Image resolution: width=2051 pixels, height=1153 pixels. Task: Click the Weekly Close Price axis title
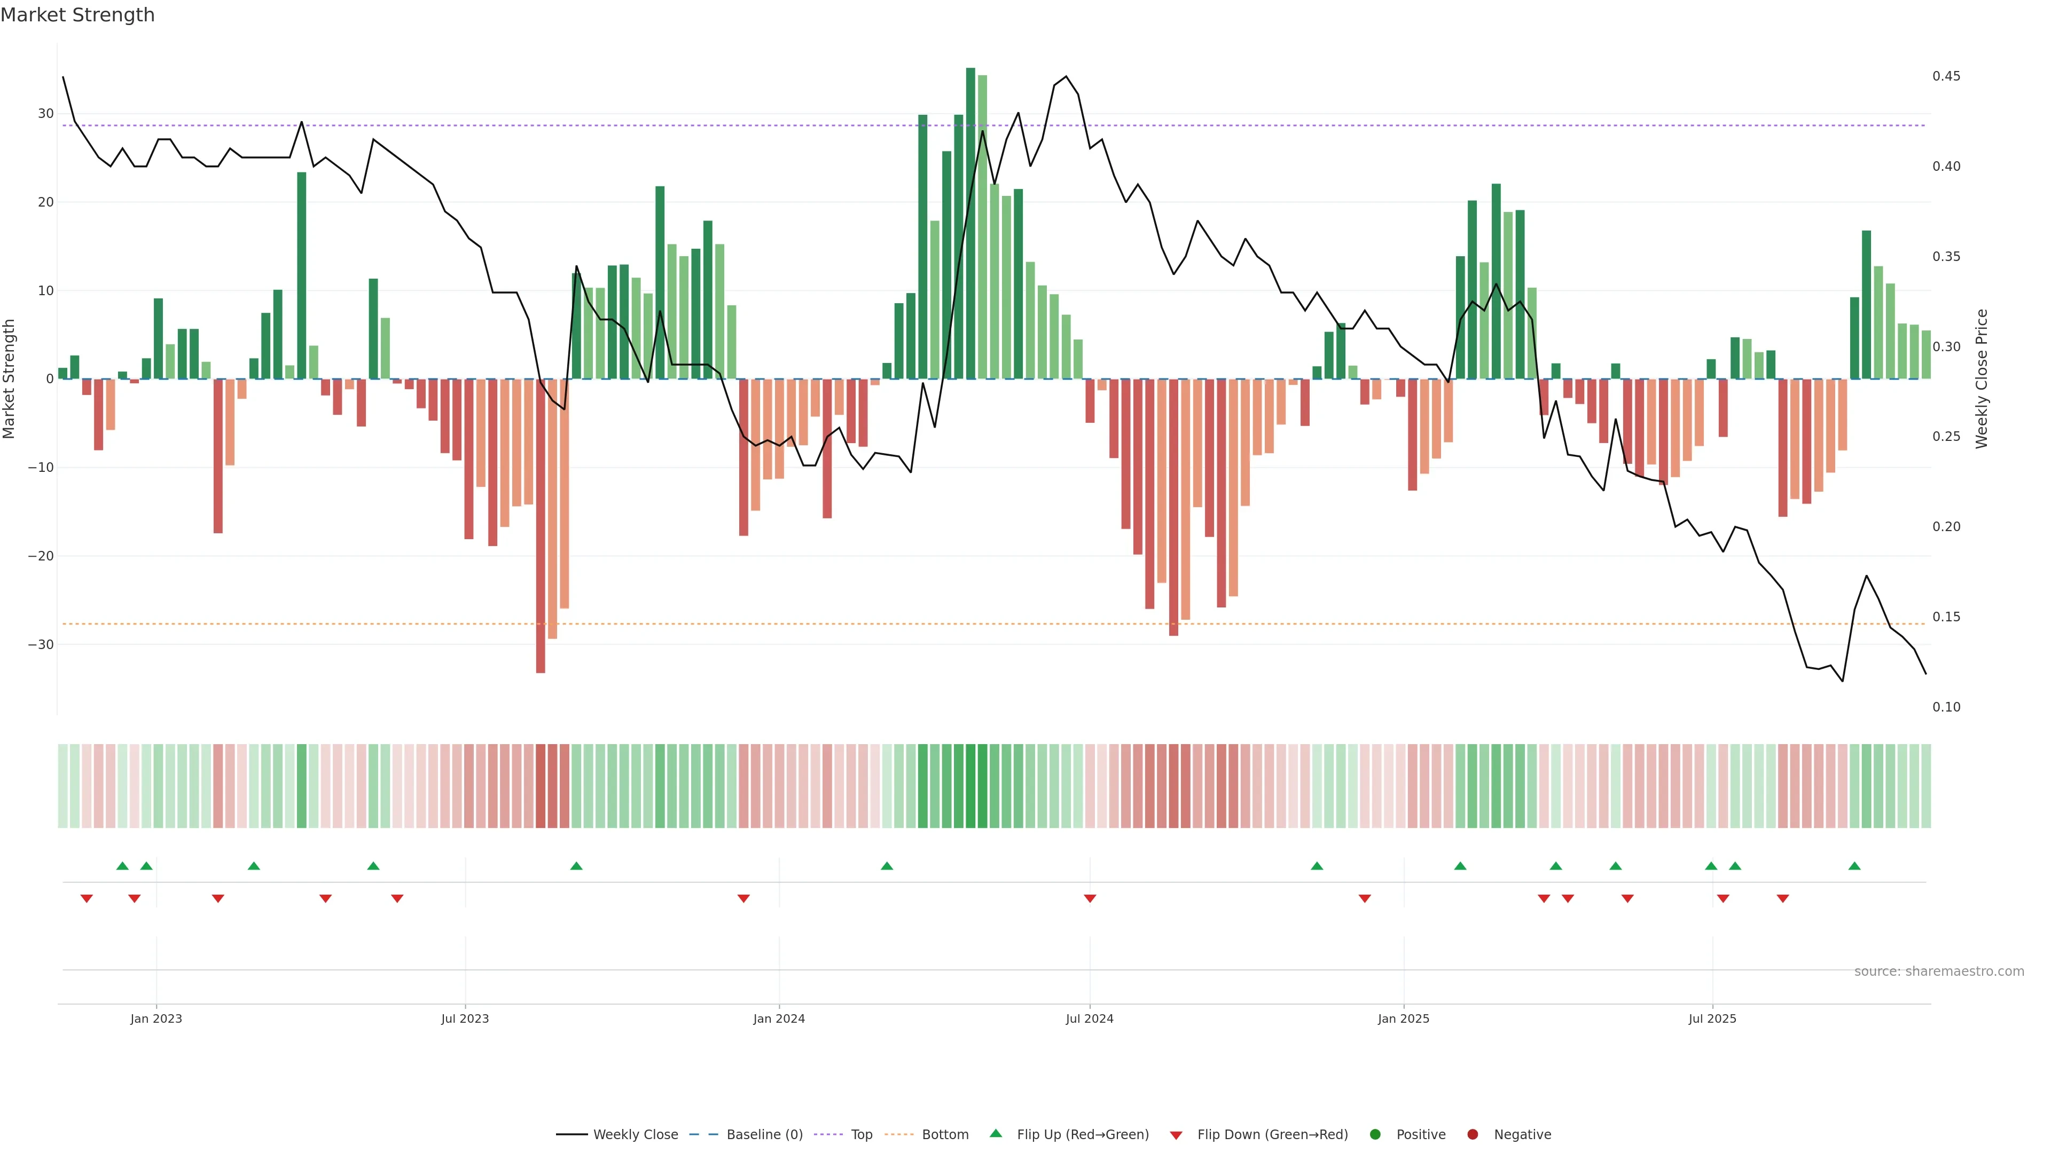(1982, 379)
